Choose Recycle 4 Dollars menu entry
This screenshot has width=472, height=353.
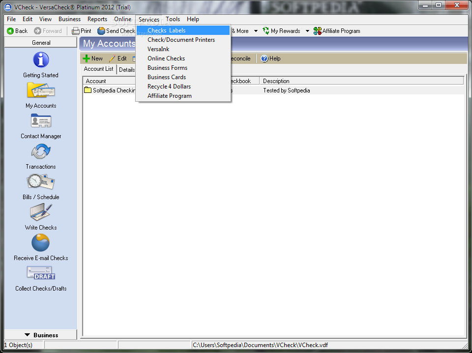tap(183, 87)
